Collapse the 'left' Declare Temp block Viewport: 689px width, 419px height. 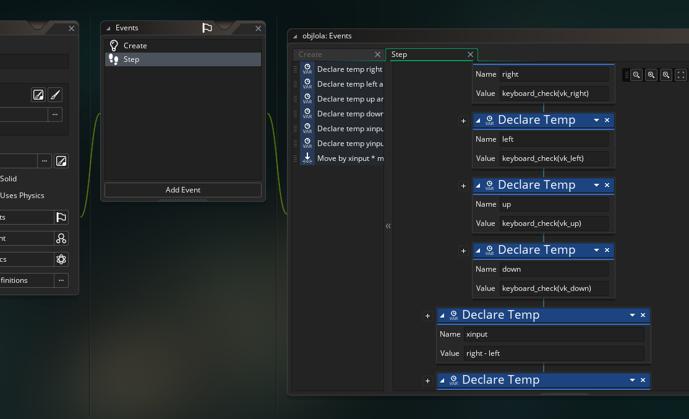[478, 121]
